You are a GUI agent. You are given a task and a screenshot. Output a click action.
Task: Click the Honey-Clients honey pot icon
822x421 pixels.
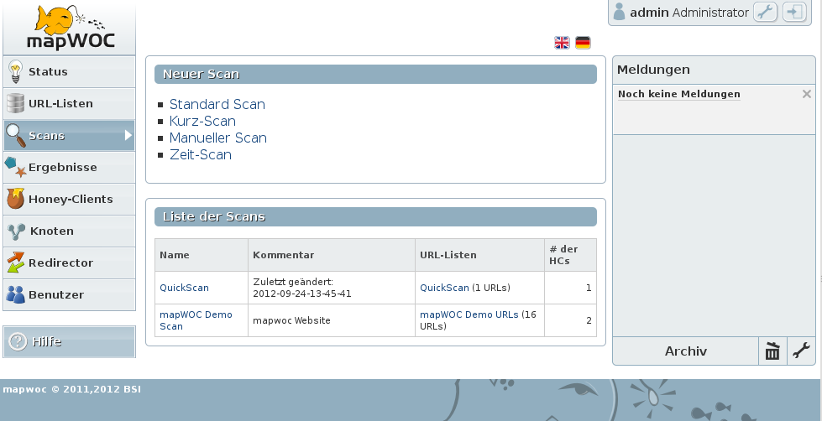15,199
